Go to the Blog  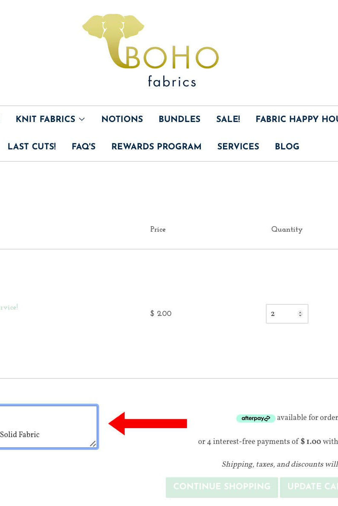(x=287, y=147)
